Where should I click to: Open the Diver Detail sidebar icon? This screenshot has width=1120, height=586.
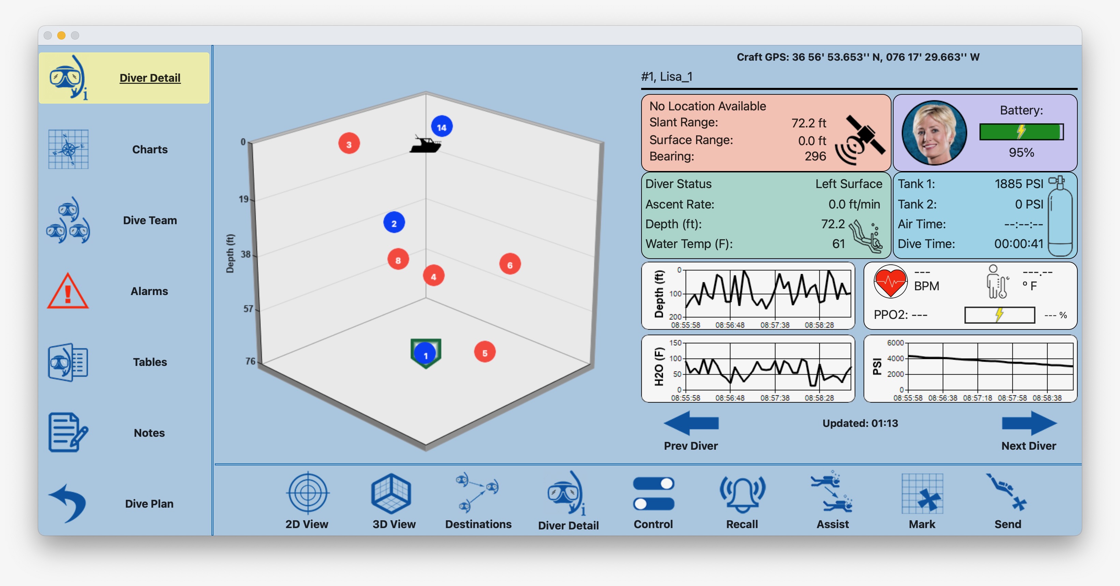[x=69, y=77]
